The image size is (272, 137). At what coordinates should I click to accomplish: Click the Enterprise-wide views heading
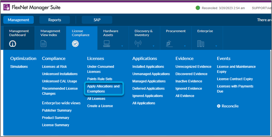(x=61, y=103)
